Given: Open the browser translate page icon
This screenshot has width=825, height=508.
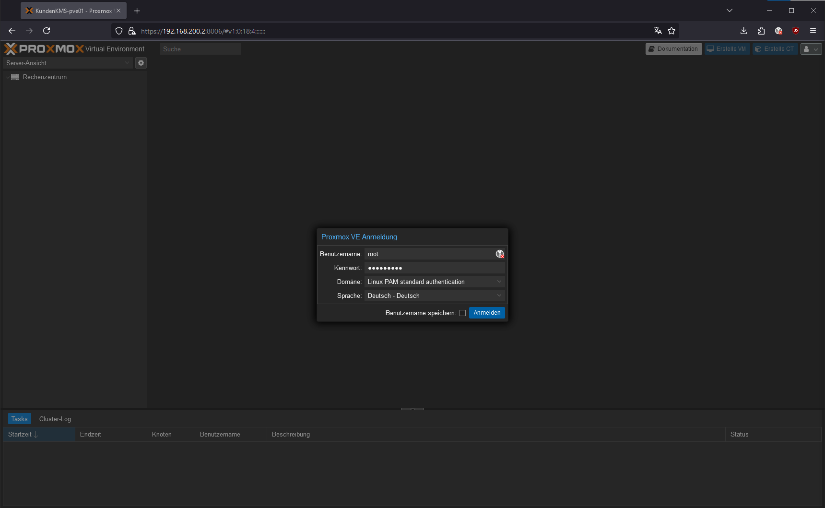Looking at the screenshot, I should point(658,31).
